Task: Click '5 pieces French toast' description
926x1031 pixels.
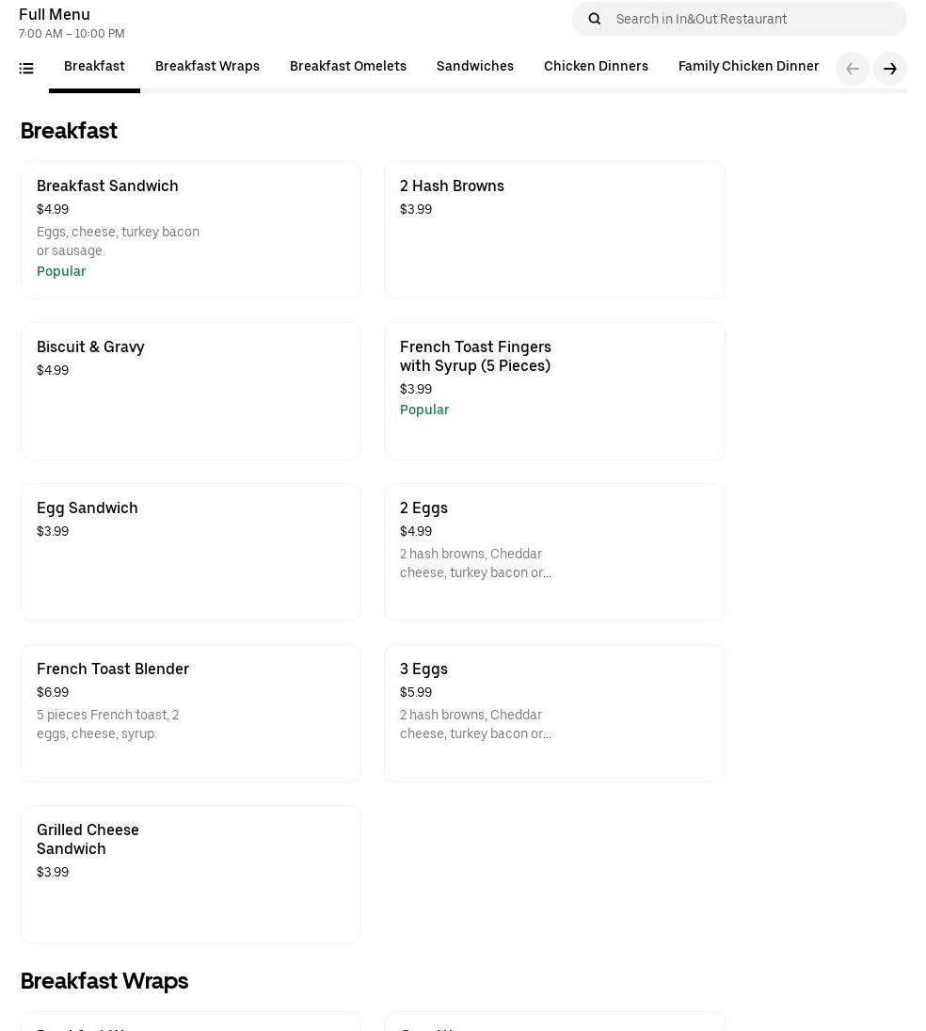Action: point(108,724)
